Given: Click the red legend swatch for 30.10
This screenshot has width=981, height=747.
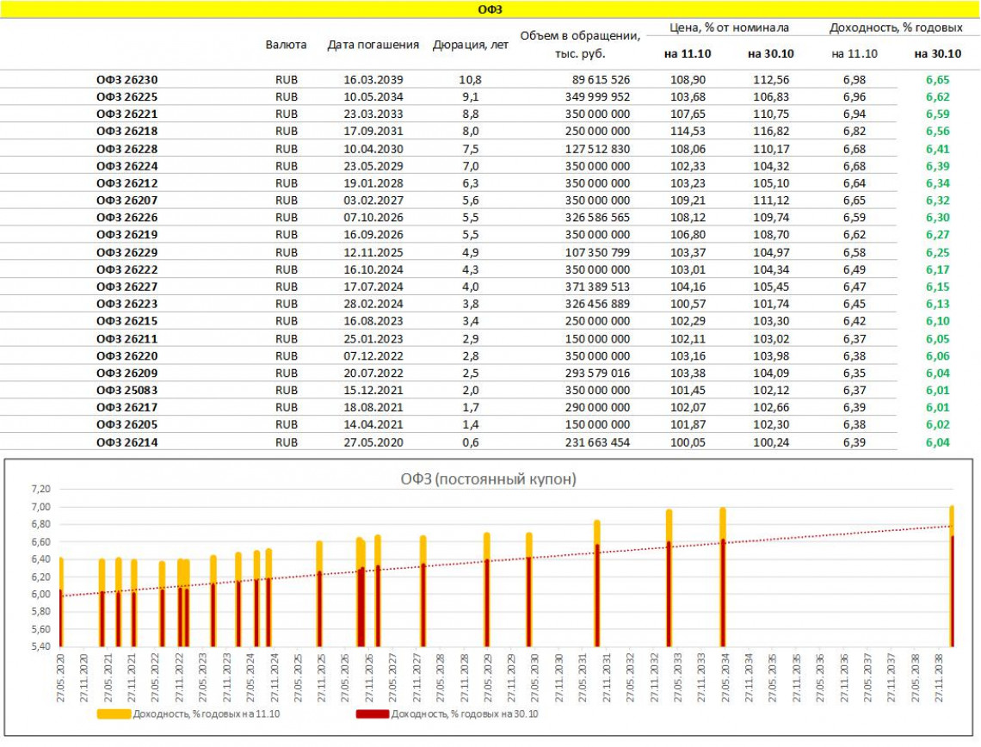Looking at the screenshot, I should pos(372,713).
